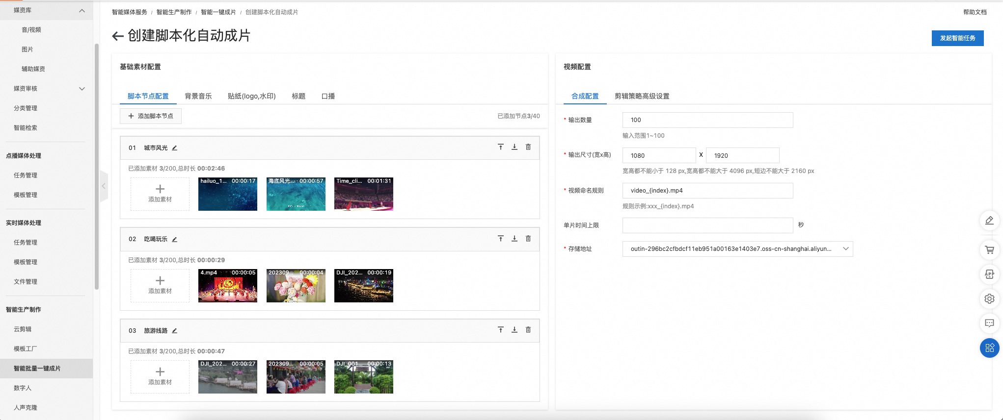Open the shopping cart floating icon
Screen dimensions: 1003x420
(x=989, y=250)
